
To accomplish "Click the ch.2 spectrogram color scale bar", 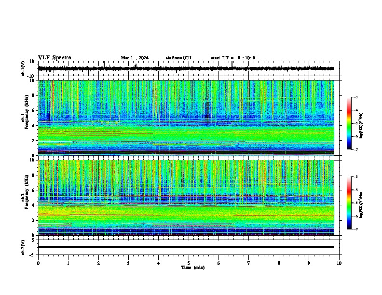I will 349,203.
